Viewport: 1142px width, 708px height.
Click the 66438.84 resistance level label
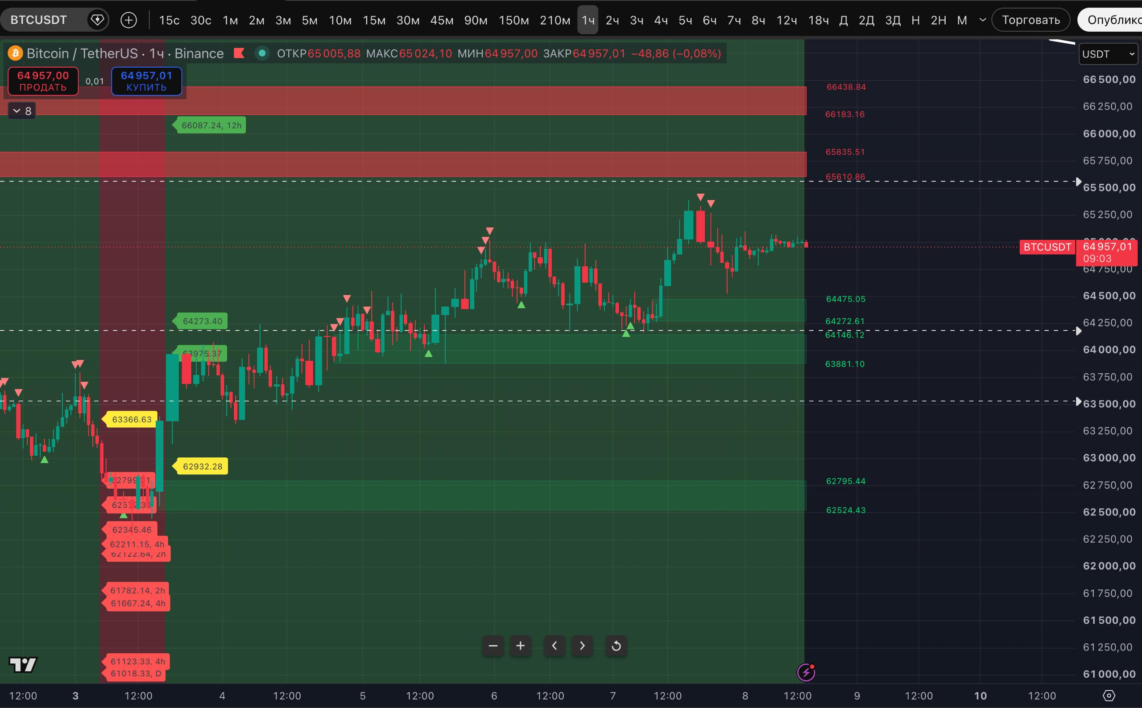tap(846, 86)
